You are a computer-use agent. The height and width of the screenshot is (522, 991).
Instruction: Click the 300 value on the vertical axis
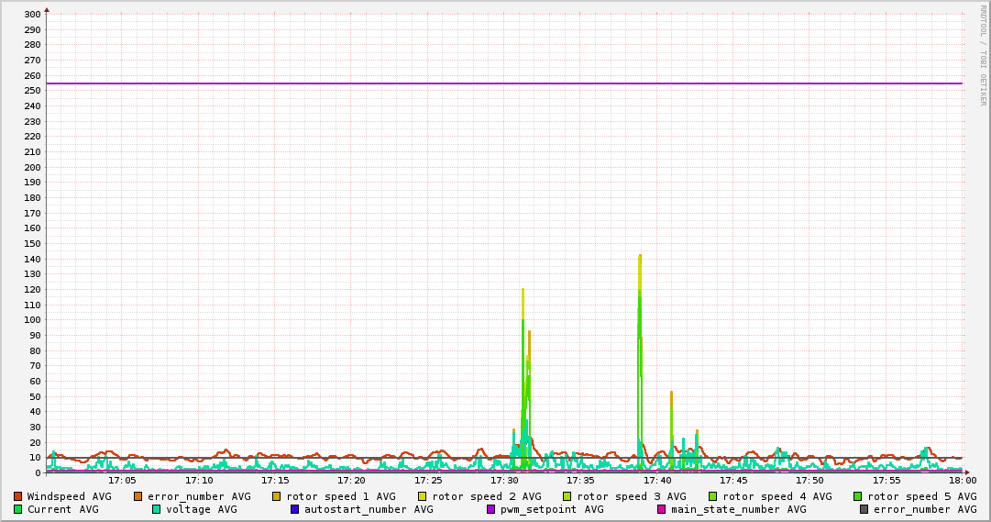pyautogui.click(x=31, y=15)
